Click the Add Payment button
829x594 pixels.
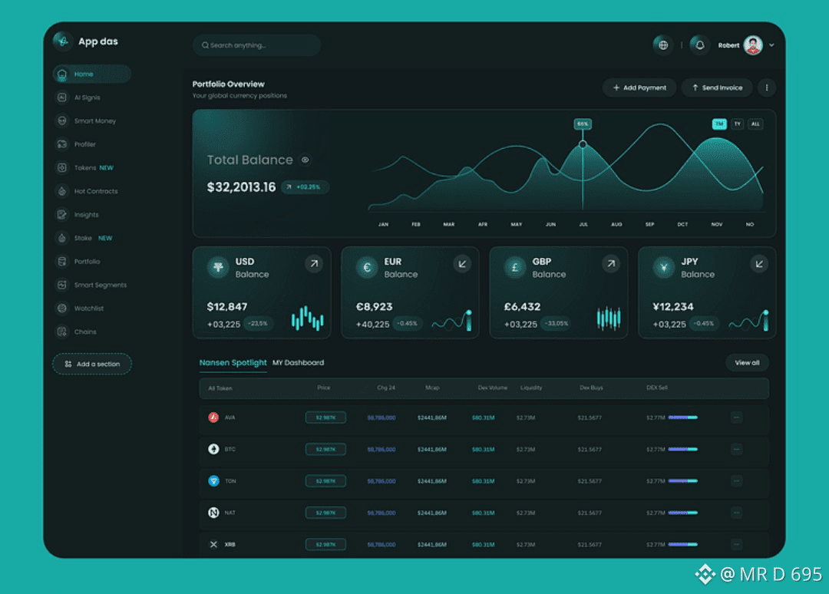point(639,87)
